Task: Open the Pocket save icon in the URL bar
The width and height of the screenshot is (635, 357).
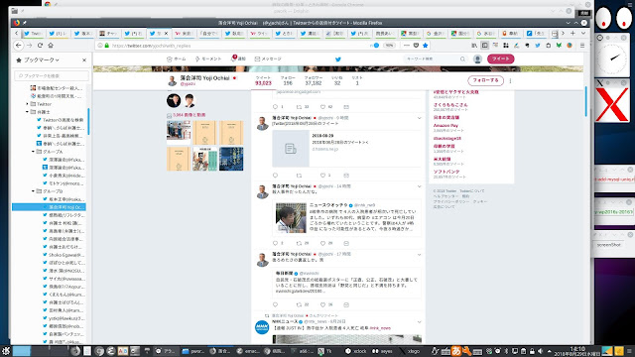Action: (x=416, y=46)
